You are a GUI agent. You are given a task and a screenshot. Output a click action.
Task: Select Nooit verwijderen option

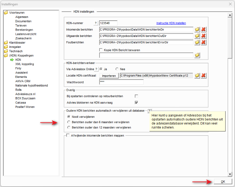tap(69, 116)
